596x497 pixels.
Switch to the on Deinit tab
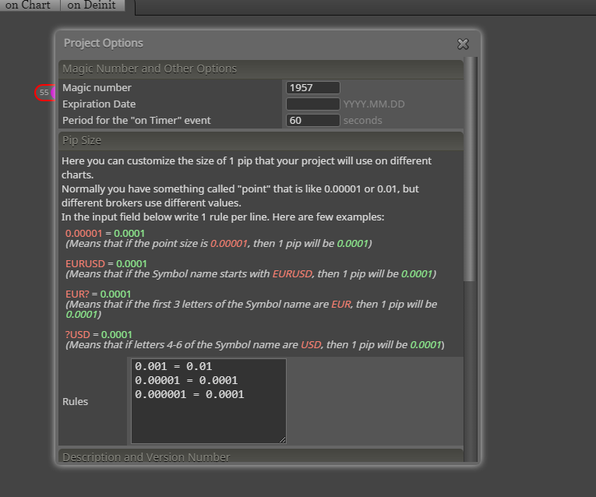[92, 5]
